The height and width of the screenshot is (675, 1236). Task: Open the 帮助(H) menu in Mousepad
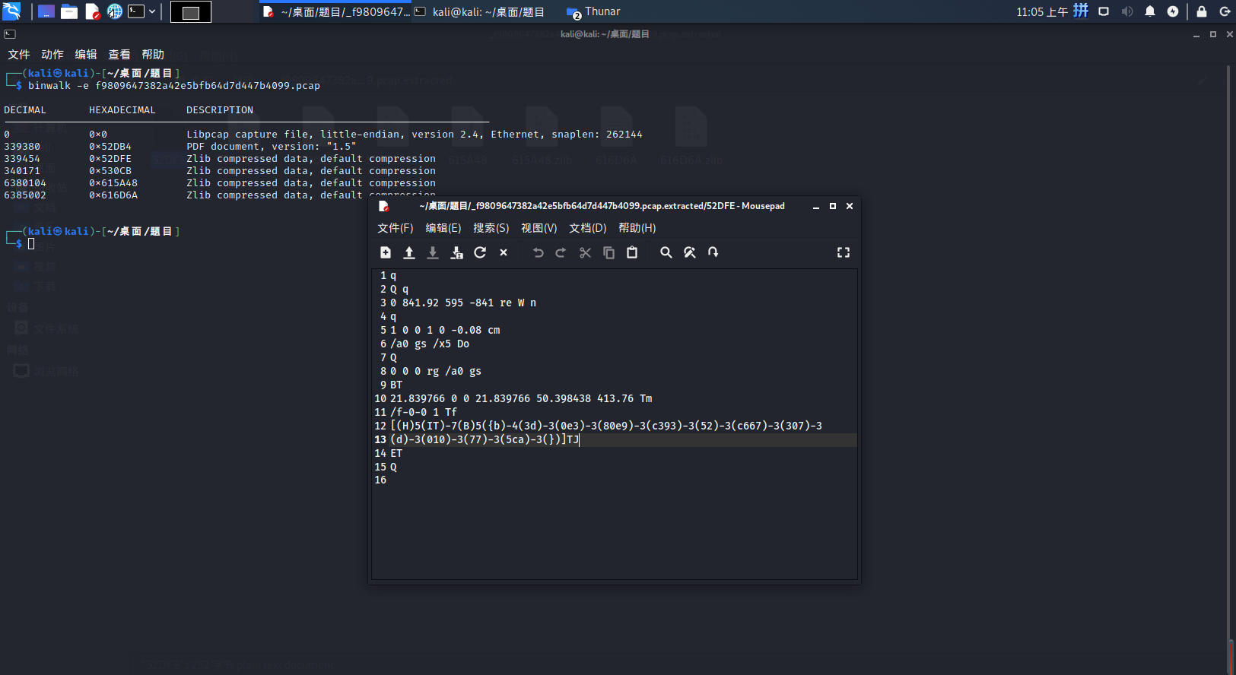click(x=637, y=228)
